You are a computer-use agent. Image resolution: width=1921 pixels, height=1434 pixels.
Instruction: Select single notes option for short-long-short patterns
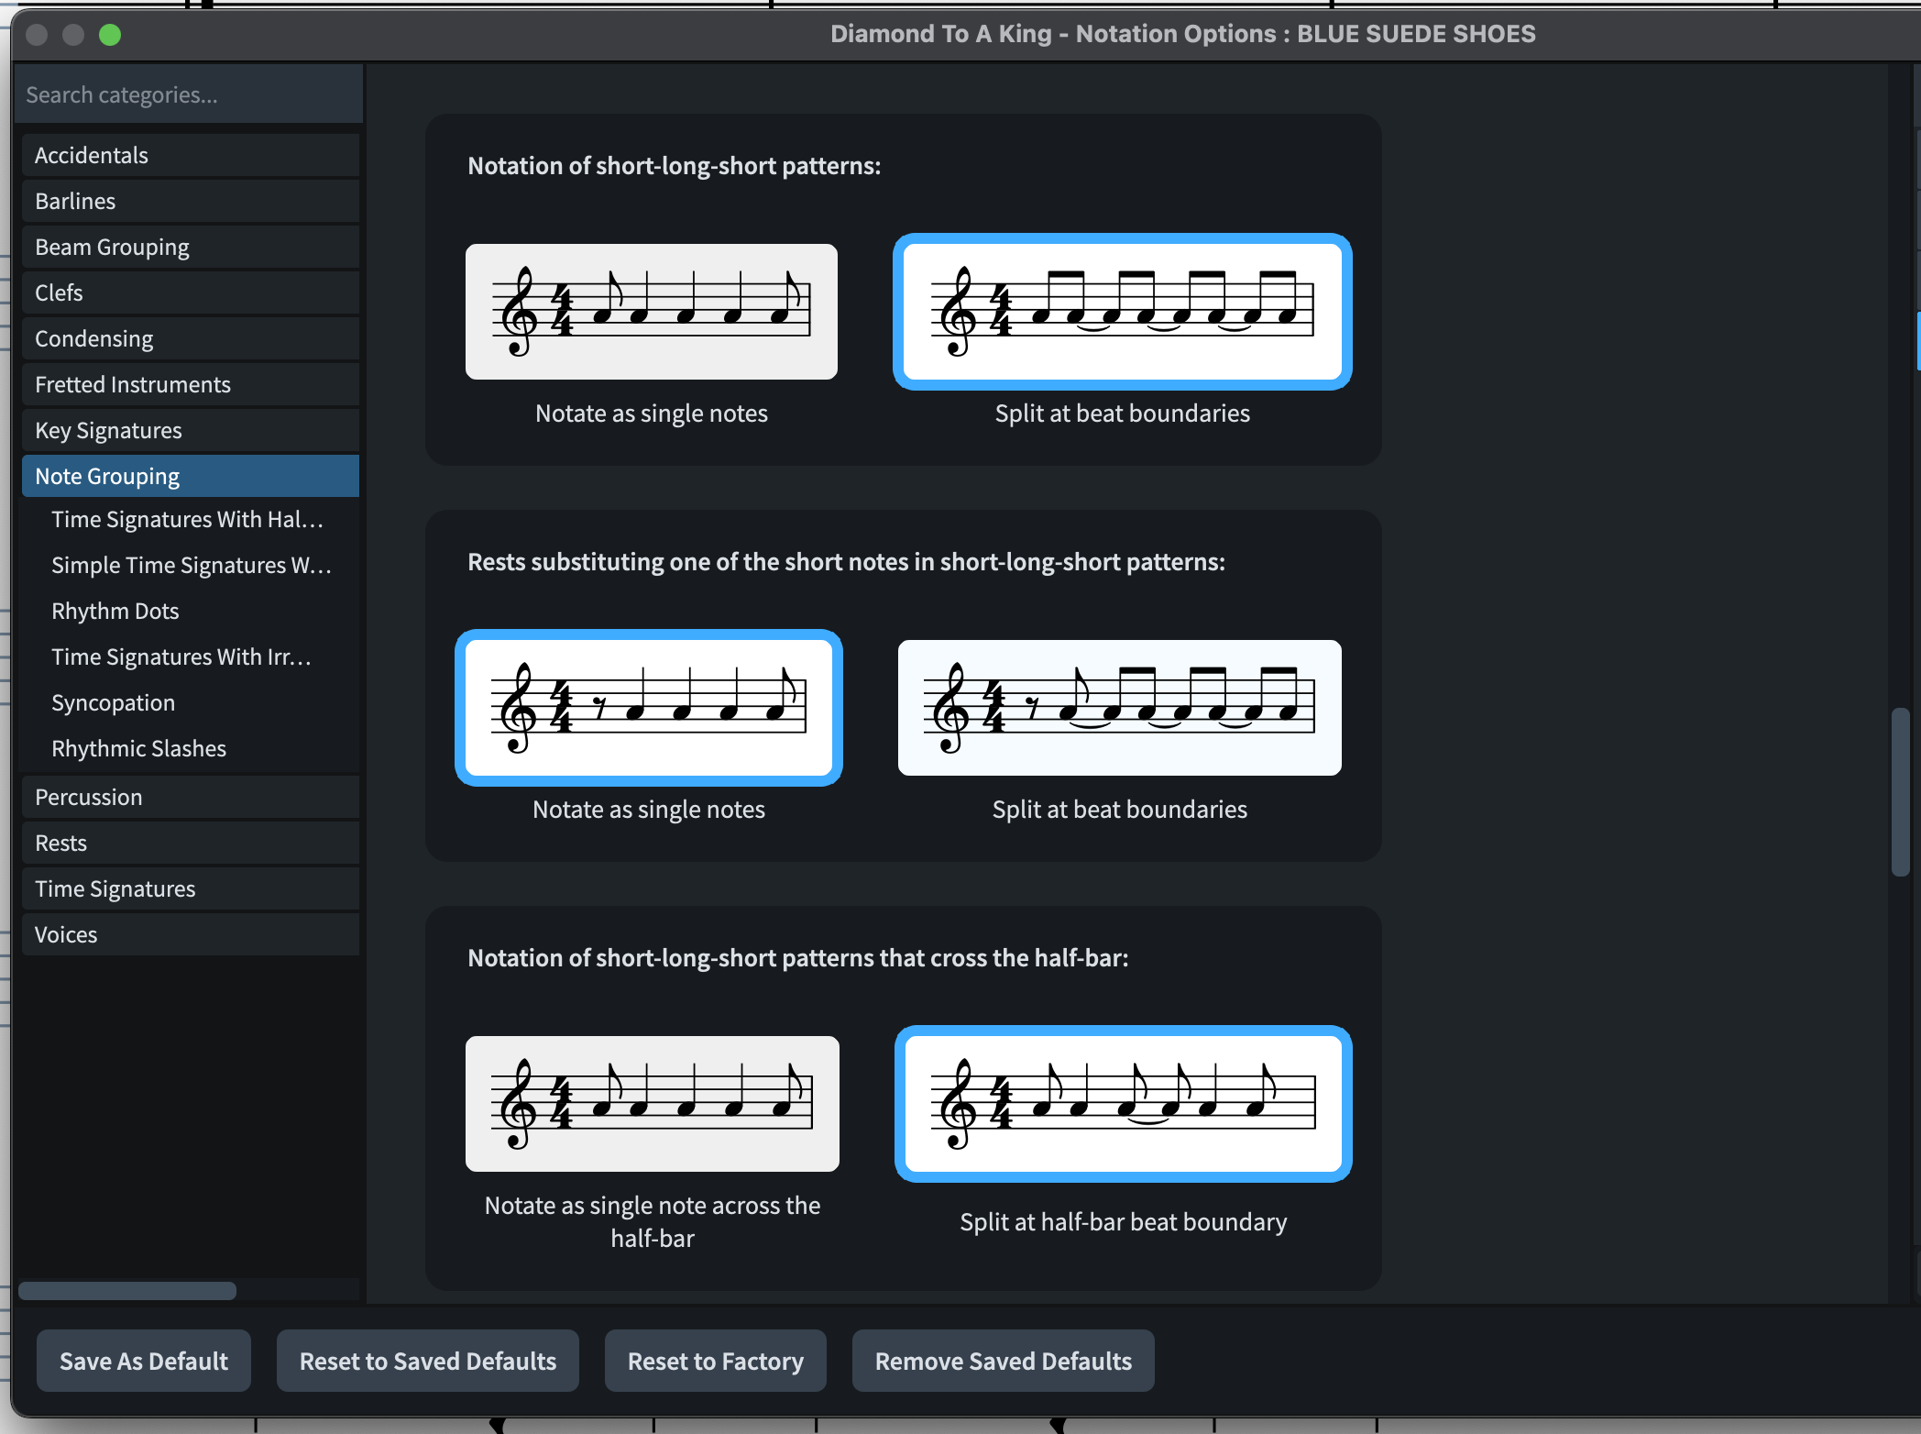[651, 312]
